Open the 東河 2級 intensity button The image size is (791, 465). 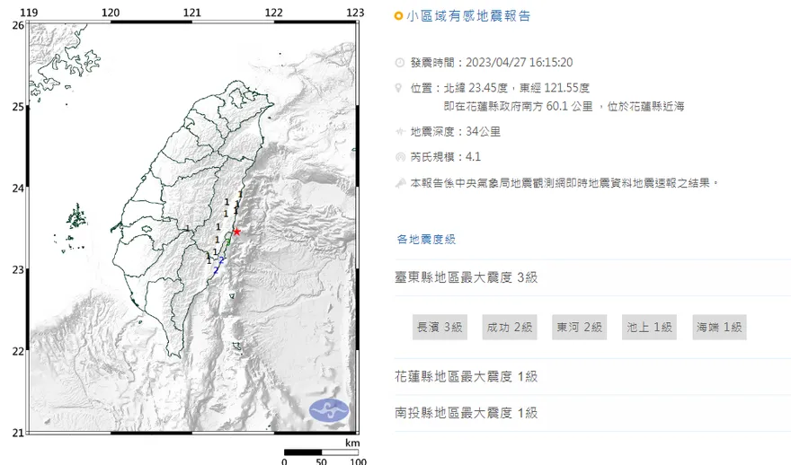[x=578, y=328]
